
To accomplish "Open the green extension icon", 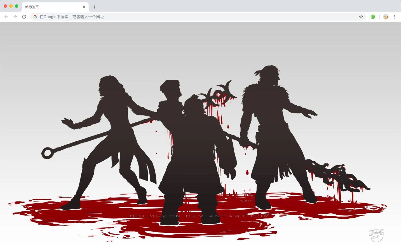I will coord(373,17).
